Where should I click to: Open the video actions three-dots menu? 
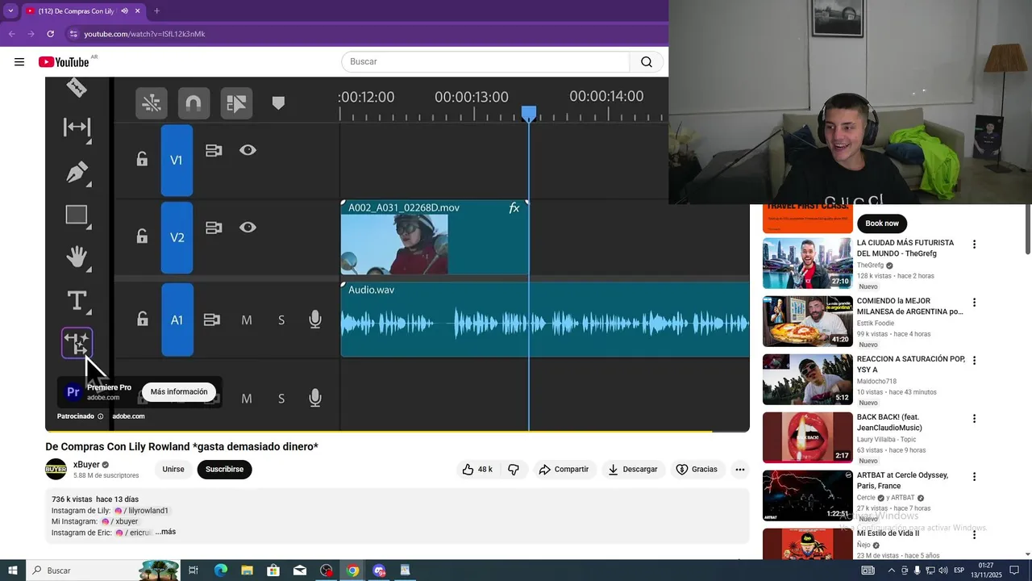click(x=740, y=470)
